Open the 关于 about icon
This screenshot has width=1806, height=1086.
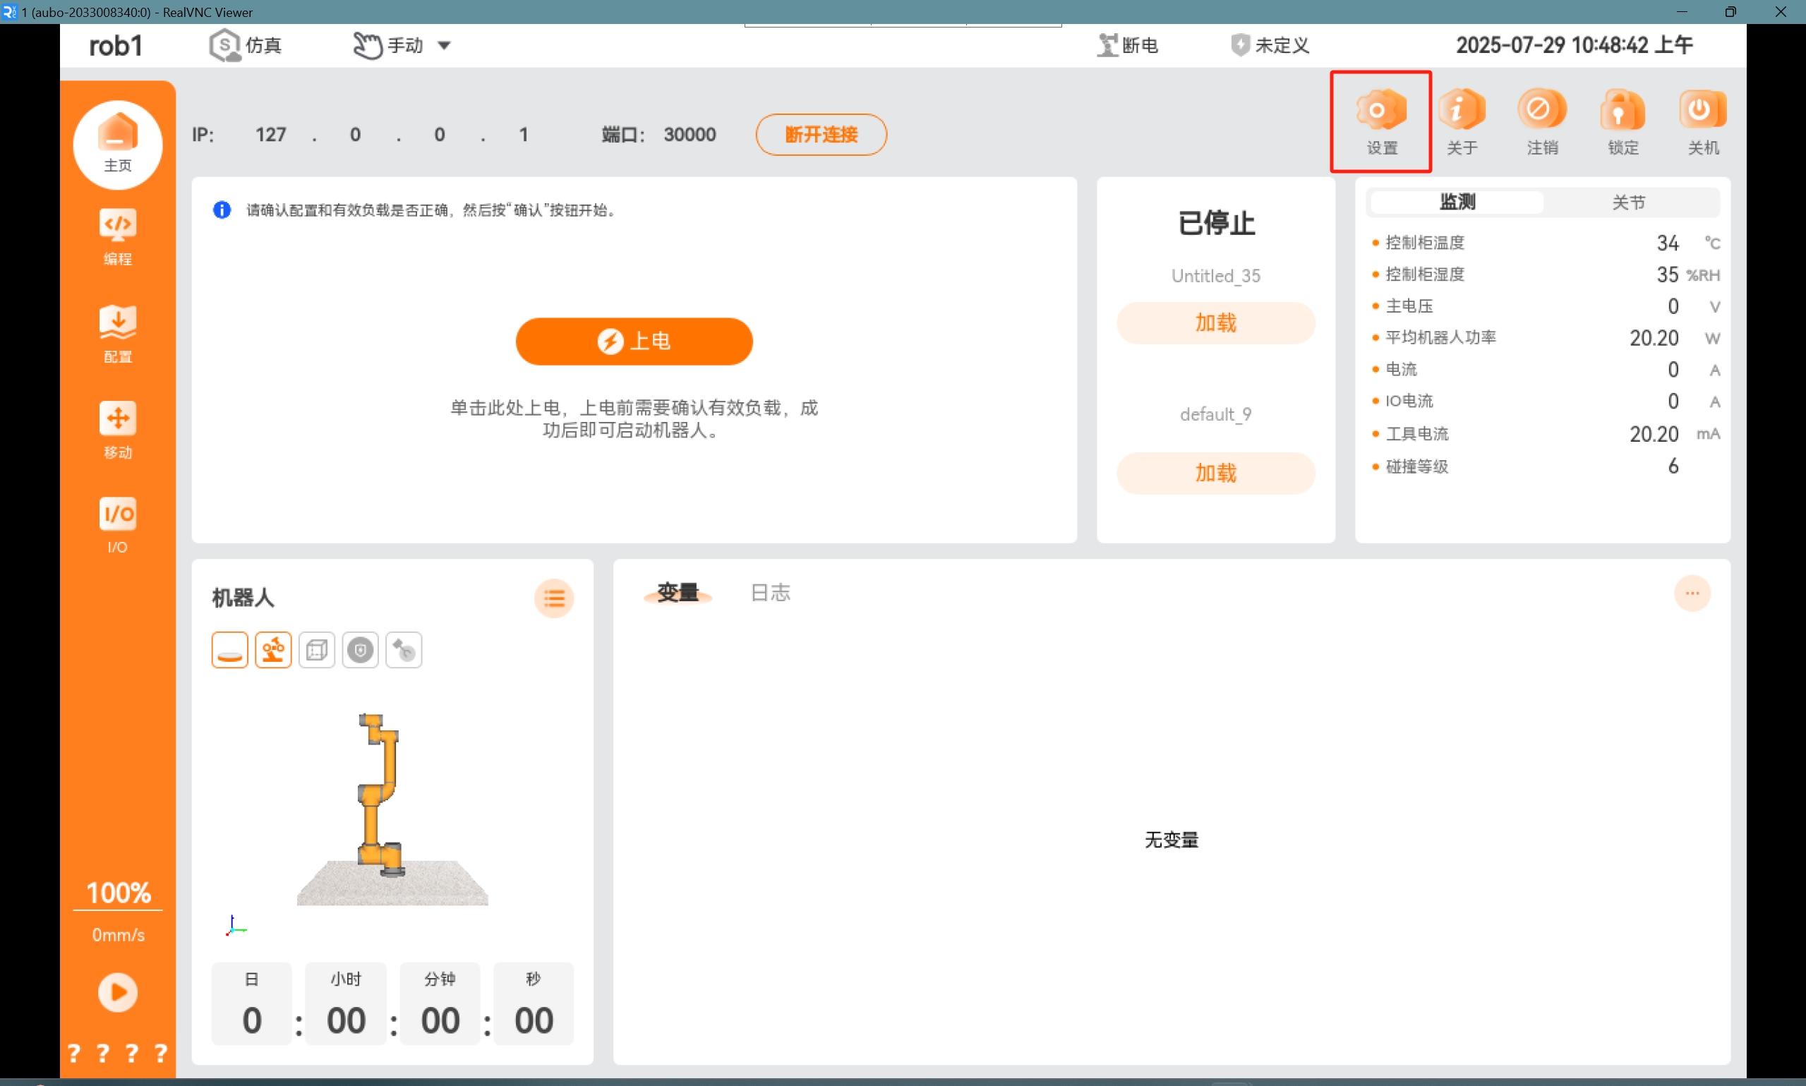coord(1462,121)
